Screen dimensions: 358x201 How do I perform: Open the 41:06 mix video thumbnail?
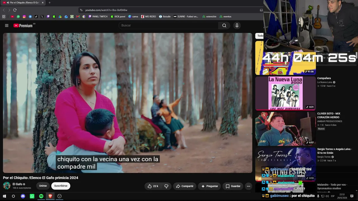coord(285,58)
